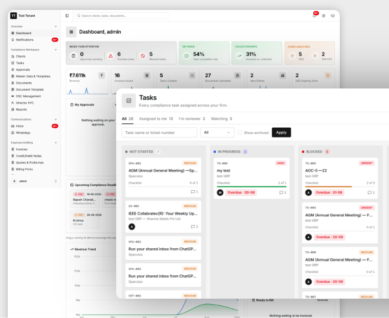Open the notifications bell in top bar
Screen dimensions: 389x318
point(314,15)
